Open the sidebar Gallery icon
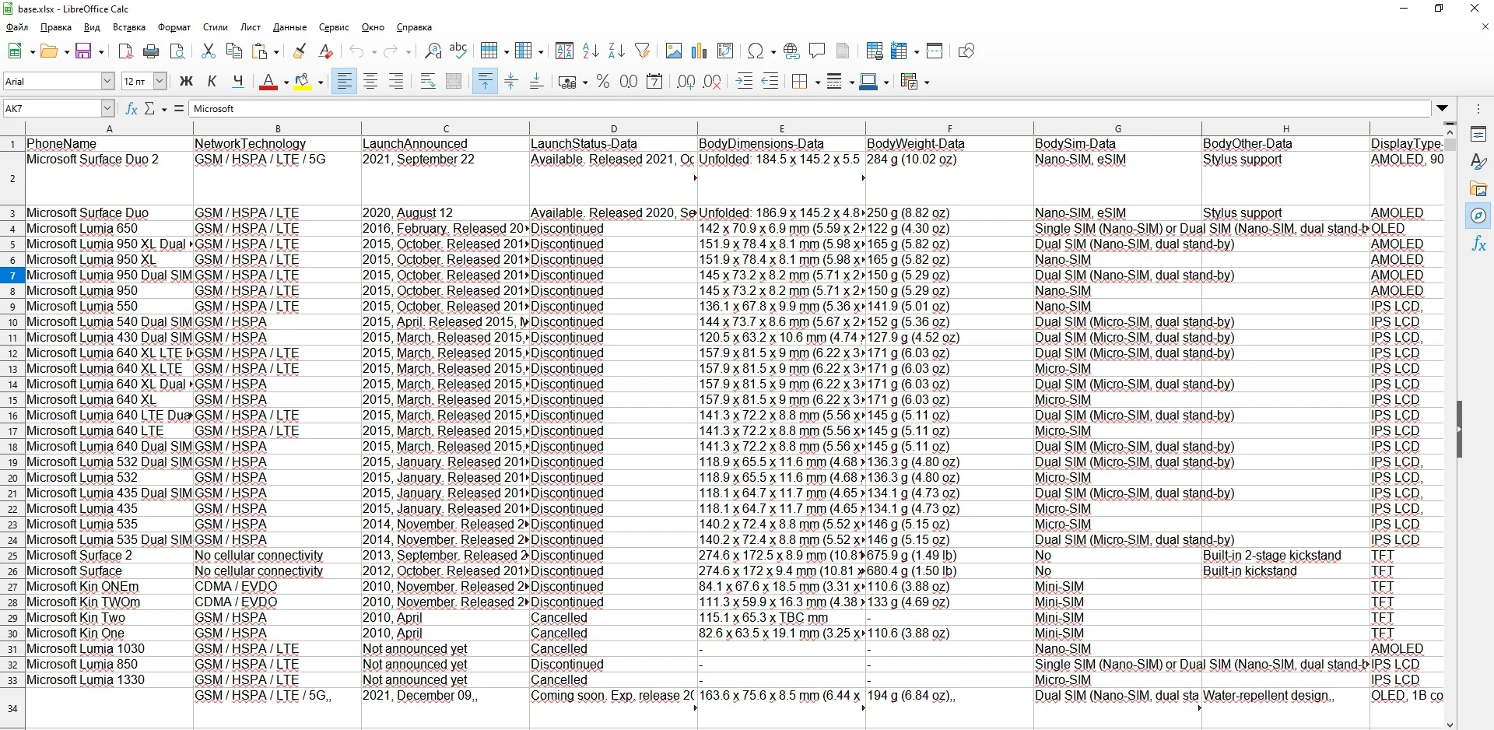Screen dimensions: 1494x730 [1479, 189]
